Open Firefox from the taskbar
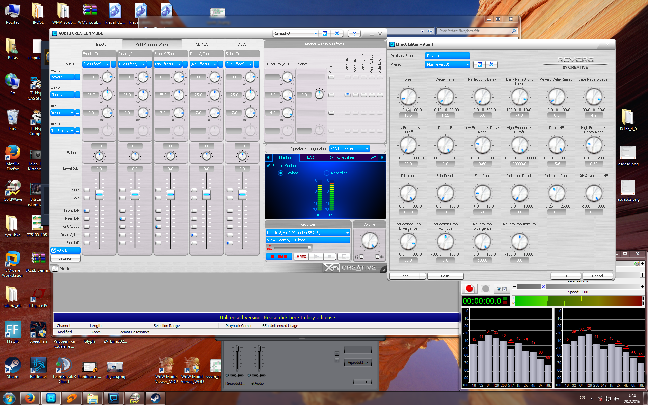 30,398
